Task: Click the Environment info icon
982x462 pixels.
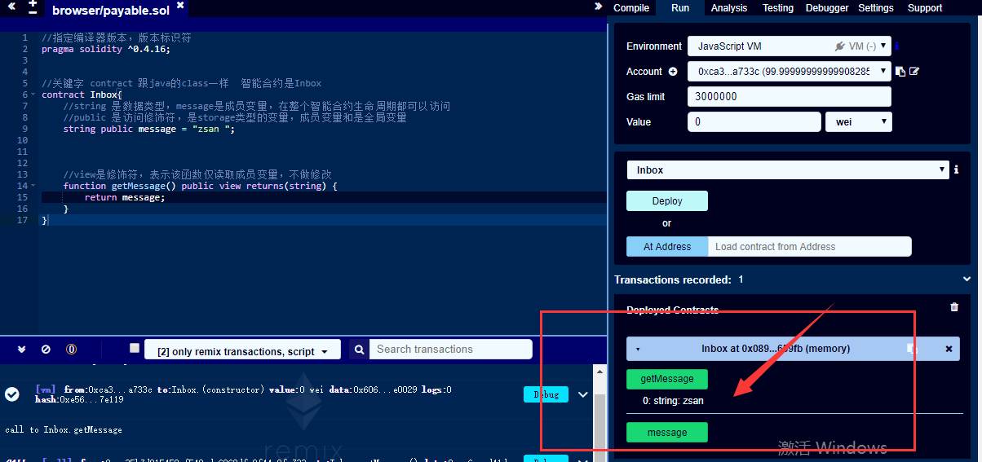Action: click(x=897, y=46)
